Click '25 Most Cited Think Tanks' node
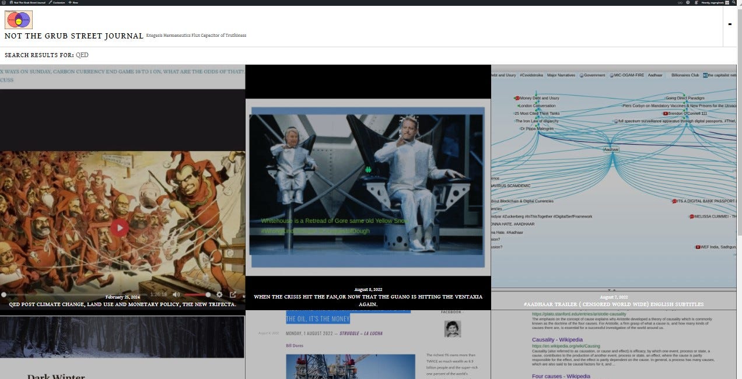Viewport: 742px width, 379px height. (537, 113)
